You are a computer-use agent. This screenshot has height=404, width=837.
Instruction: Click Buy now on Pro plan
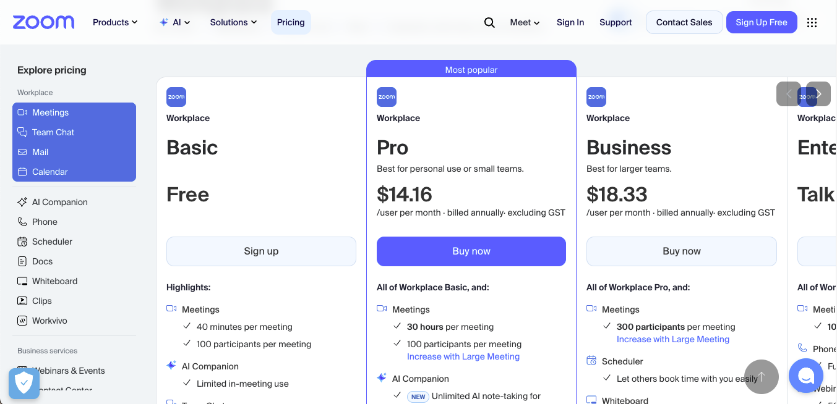coord(471,251)
